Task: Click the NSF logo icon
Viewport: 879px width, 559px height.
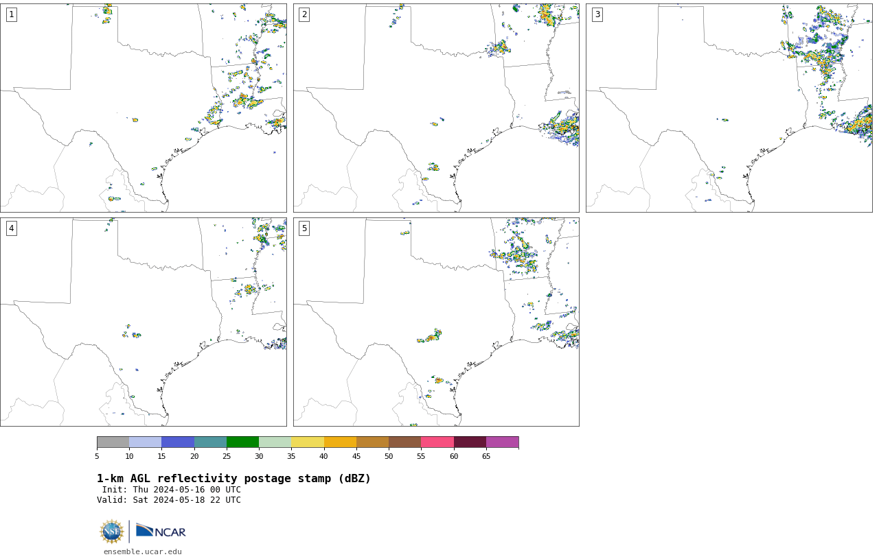Action: (112, 532)
